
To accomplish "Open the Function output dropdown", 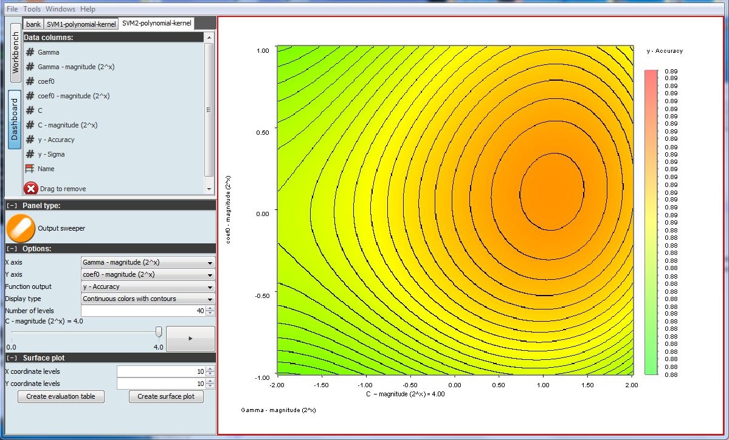I will [x=148, y=287].
